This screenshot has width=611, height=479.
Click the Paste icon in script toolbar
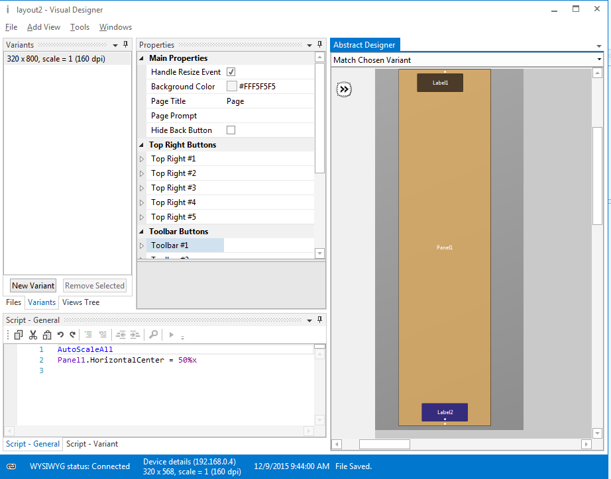[47, 335]
